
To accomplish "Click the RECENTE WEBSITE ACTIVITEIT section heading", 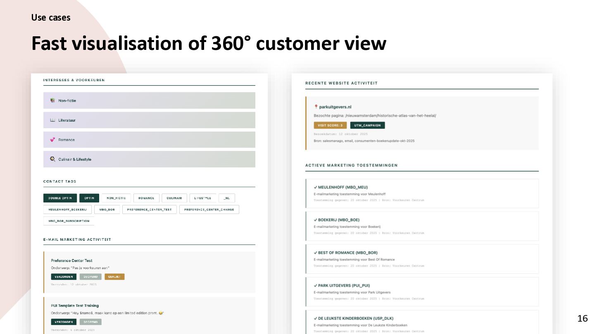I will pyautogui.click(x=342, y=83).
